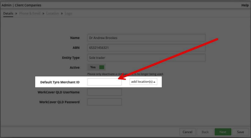Image resolution: width=251 pixels, height=138 pixels.
Task: Open the Logo step
Action: coord(68,14)
